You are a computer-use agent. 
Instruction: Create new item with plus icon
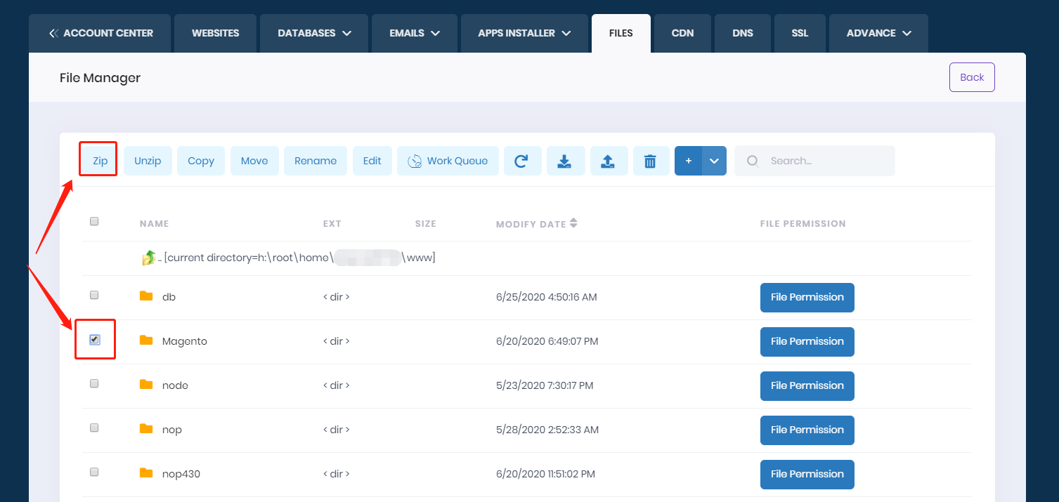[x=688, y=161]
